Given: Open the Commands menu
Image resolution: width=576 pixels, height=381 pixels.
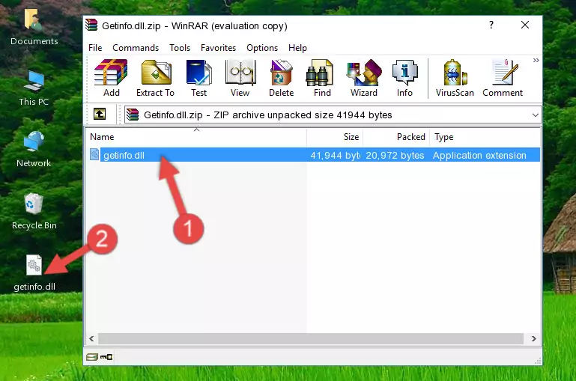Looking at the screenshot, I should click(136, 48).
